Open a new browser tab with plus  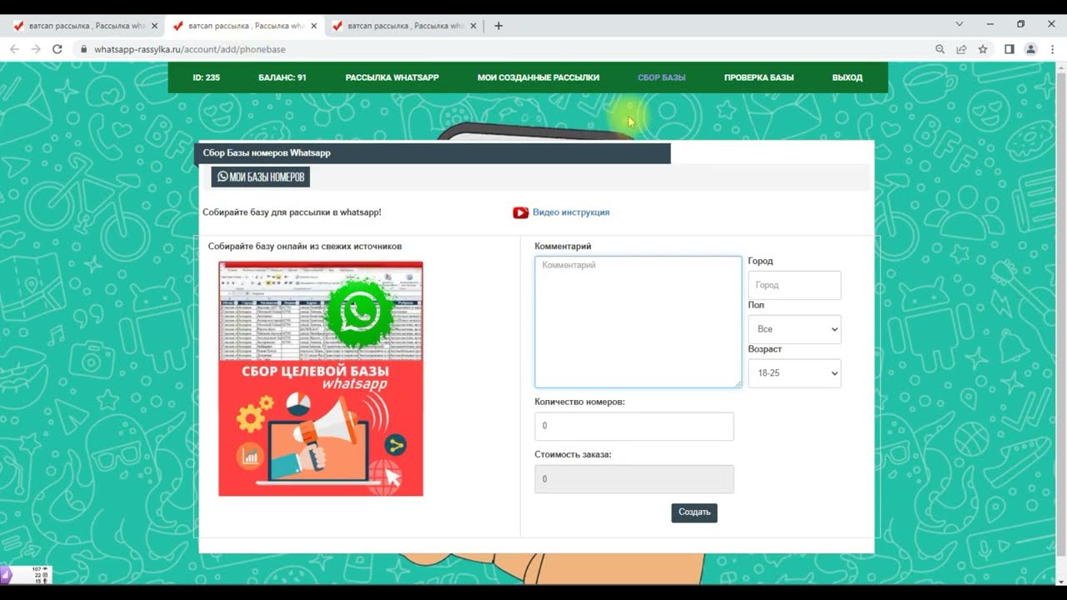(498, 26)
